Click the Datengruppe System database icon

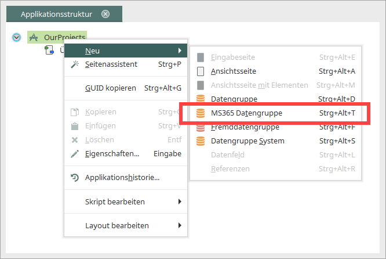point(201,141)
